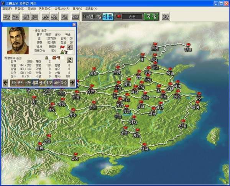Select the 성도 city flag on map
Screen dimensions: 230x186
tap(53, 105)
